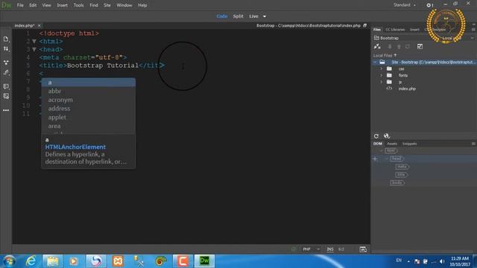Collapse the html node in DOM panel

381,150
